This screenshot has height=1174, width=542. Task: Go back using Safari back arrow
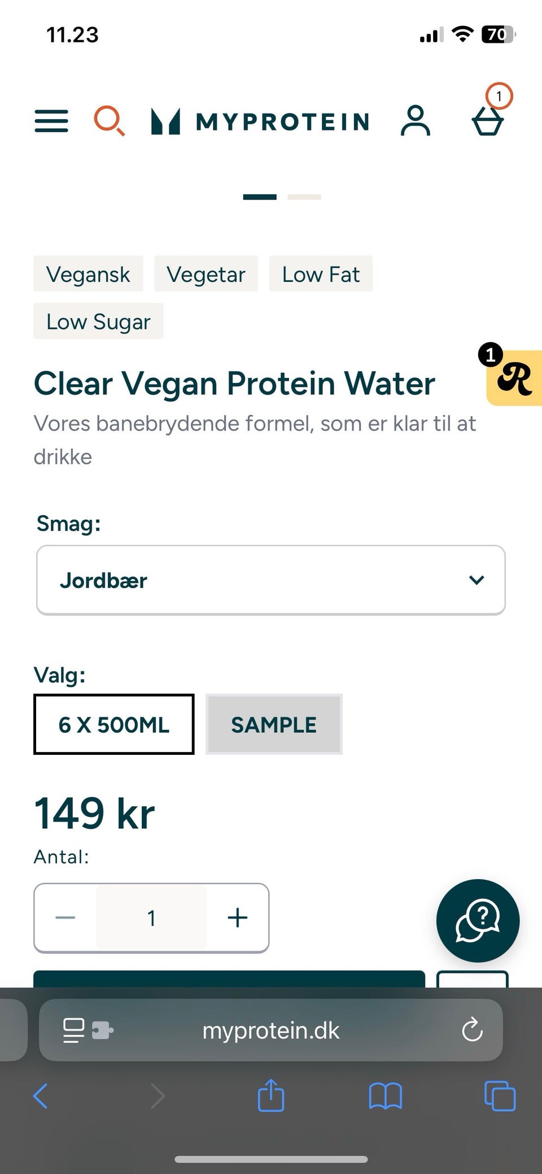41,1096
